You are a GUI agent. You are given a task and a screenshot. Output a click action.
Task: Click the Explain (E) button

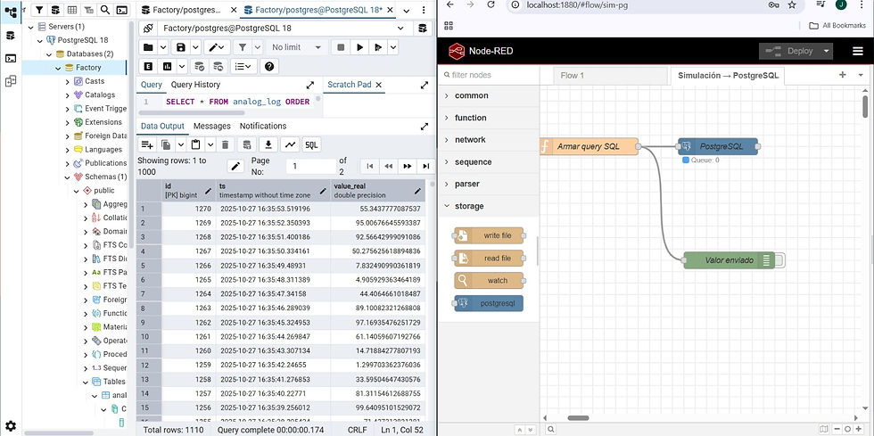tap(148, 66)
